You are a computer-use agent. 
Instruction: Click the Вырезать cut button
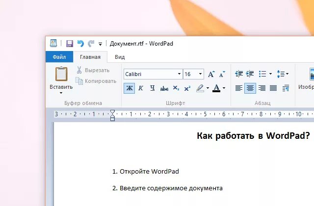[93, 70]
